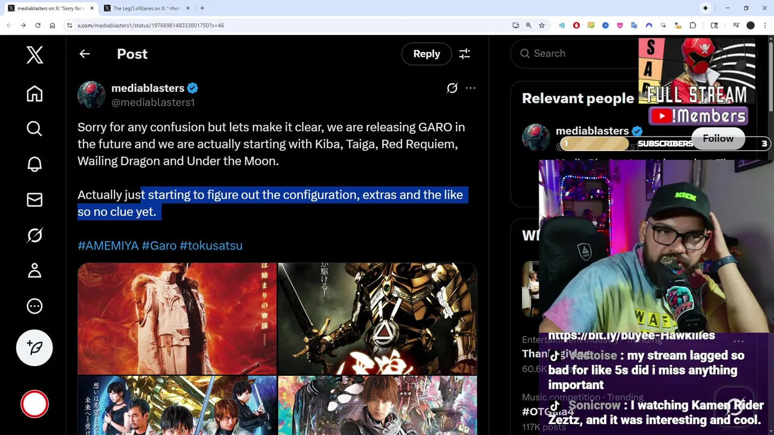Focus the X Search field
The width and height of the screenshot is (774, 435).
[574, 53]
